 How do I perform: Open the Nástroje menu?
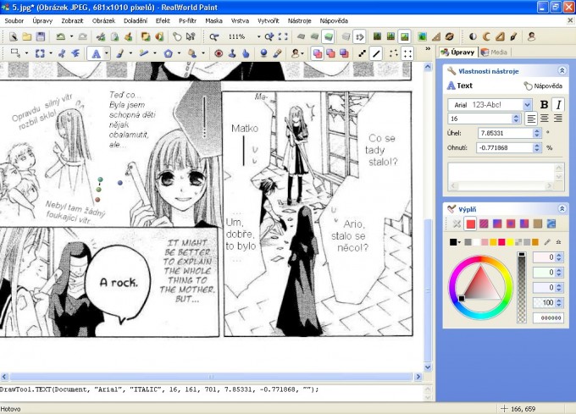click(x=299, y=21)
